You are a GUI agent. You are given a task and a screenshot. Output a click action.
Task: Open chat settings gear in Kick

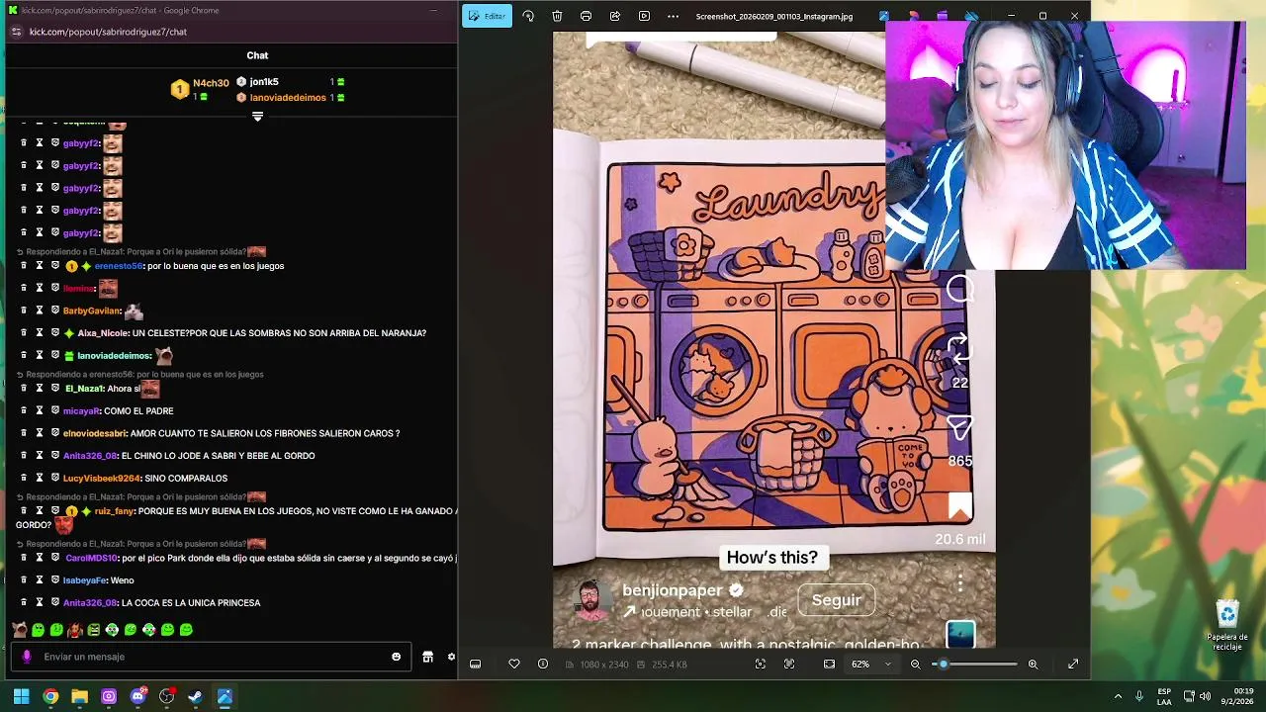452,657
